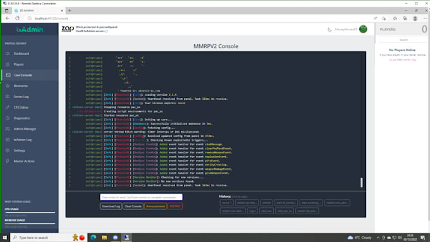Click the weather Cloudy taskbar widget
This screenshot has width=430, height=242.
(x=359, y=238)
